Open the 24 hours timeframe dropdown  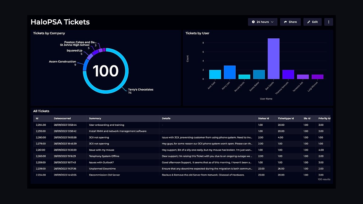pyautogui.click(x=263, y=22)
